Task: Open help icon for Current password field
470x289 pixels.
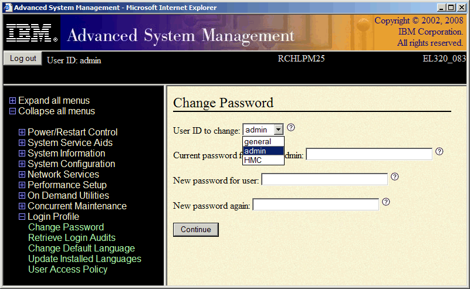Action: [x=439, y=151]
